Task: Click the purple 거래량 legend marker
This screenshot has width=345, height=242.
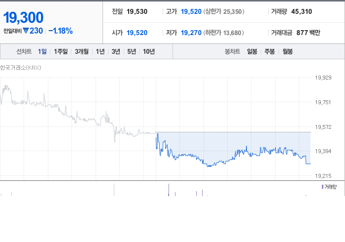Action: (322, 187)
